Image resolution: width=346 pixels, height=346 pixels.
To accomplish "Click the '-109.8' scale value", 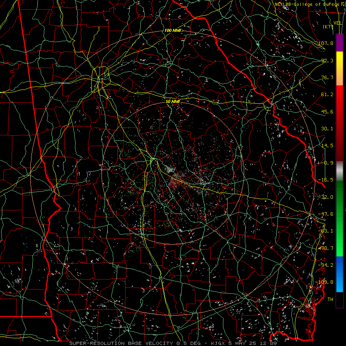I will click(x=324, y=282).
